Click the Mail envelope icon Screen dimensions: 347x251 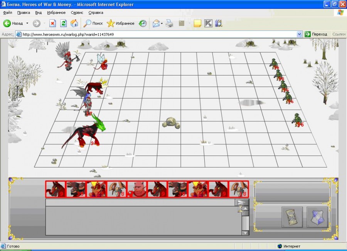pos(156,23)
